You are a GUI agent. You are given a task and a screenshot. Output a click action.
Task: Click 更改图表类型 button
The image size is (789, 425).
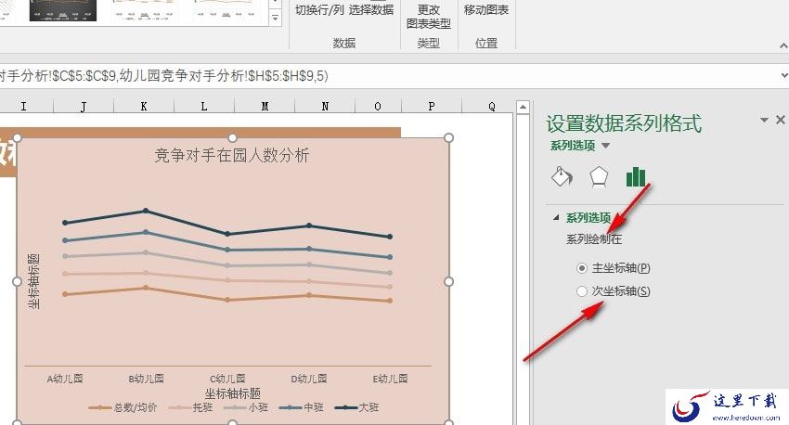point(429,16)
